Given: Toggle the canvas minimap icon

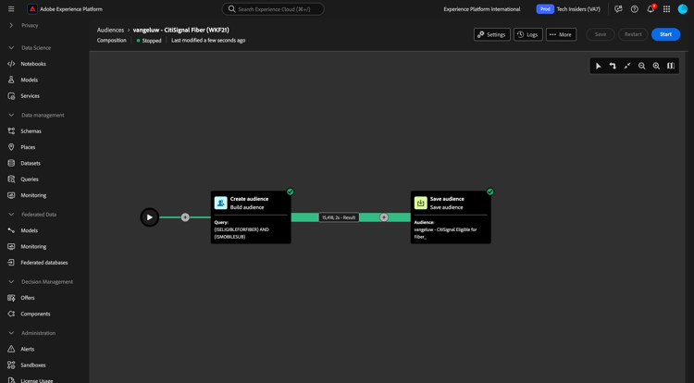Looking at the screenshot, I should click(x=671, y=66).
